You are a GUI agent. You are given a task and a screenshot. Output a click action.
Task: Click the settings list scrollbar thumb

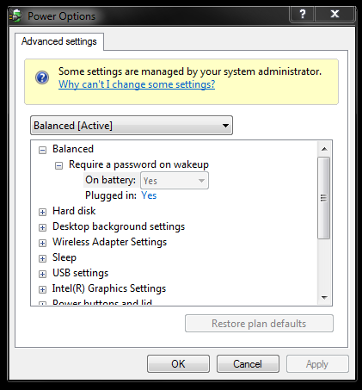coord(324,198)
